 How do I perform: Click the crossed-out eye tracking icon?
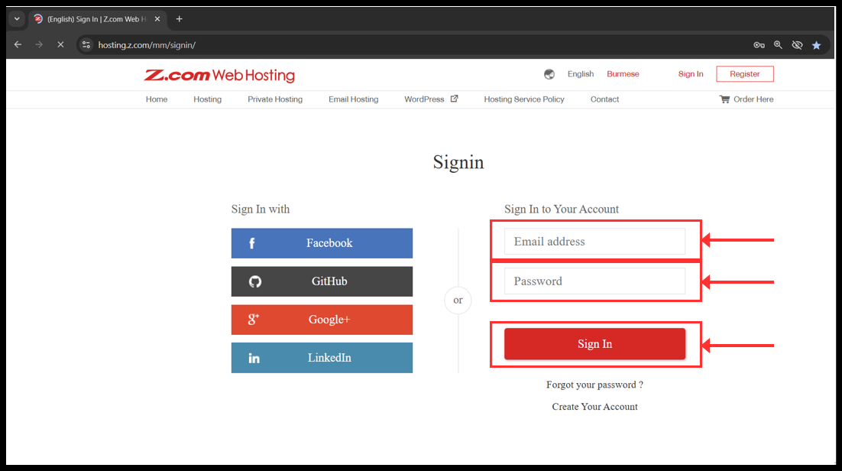point(797,45)
